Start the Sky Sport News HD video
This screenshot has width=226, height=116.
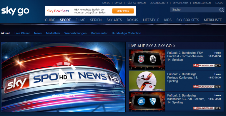pos(63,77)
